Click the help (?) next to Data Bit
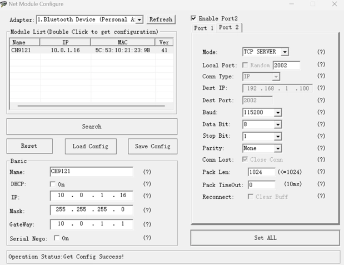Image resolution: width=344 pixels, height=265 pixels. click(321, 124)
